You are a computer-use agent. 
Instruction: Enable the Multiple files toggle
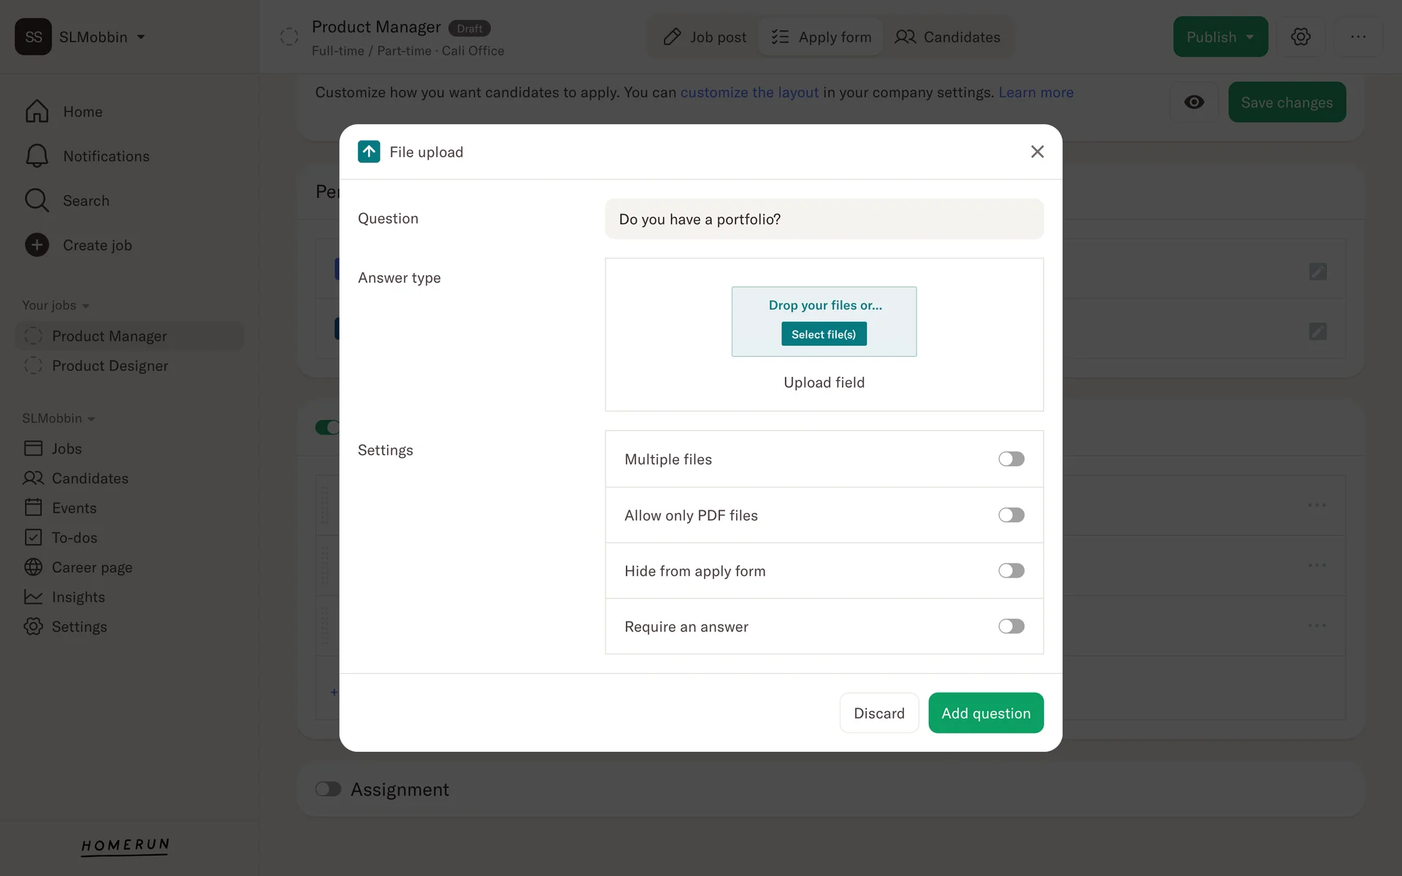[x=1011, y=459]
